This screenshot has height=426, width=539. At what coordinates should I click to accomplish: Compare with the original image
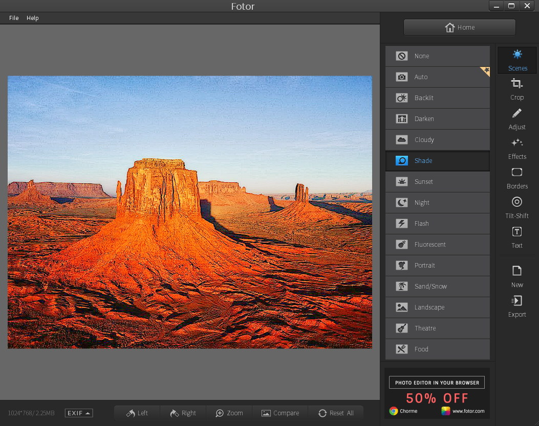pyautogui.click(x=280, y=413)
